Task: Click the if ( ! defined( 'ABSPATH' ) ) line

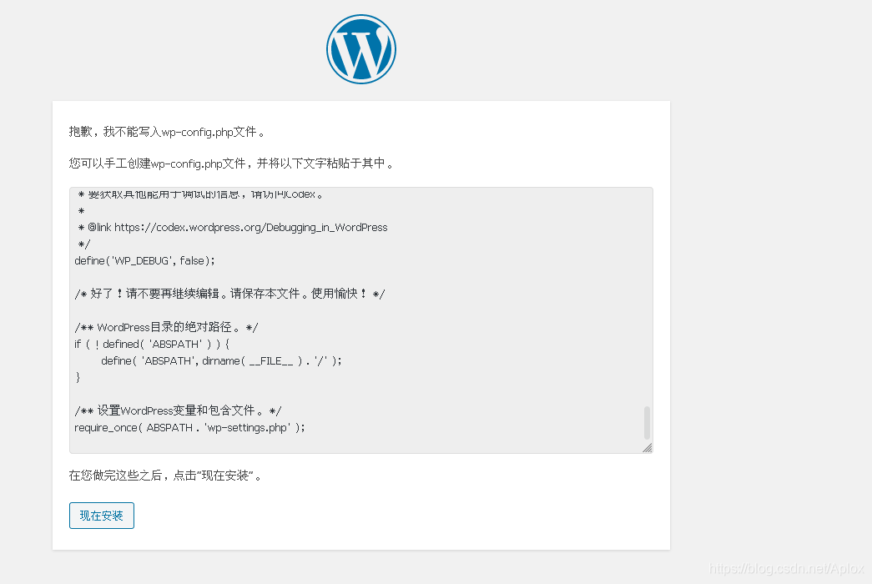Action: click(x=152, y=345)
